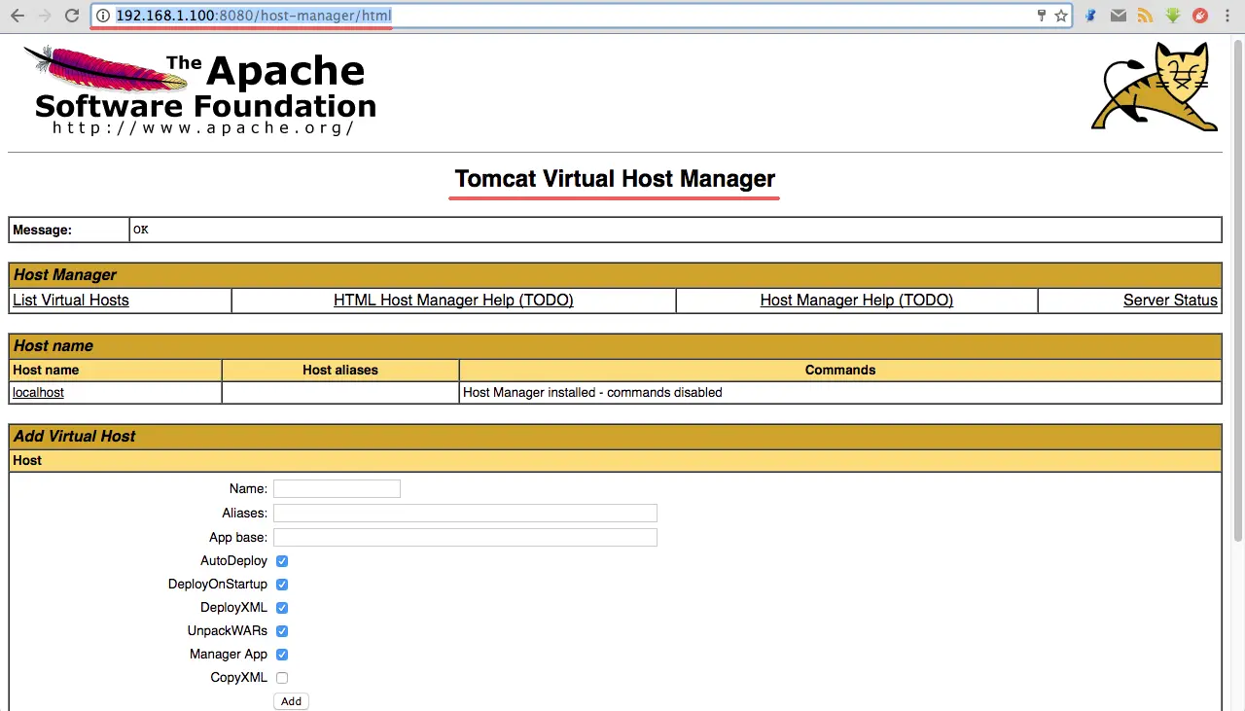Click the http://www.apache.org/ text in logo
1245x711 pixels.
[203, 127]
